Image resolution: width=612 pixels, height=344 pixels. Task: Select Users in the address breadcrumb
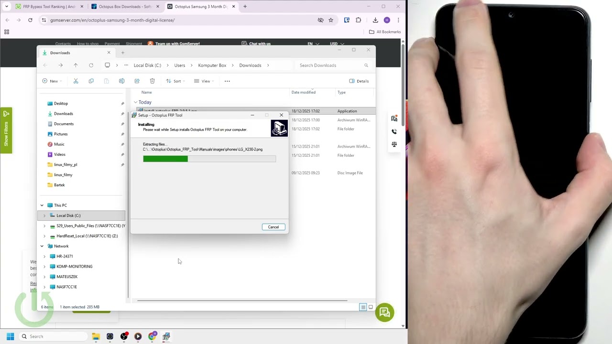(179, 65)
